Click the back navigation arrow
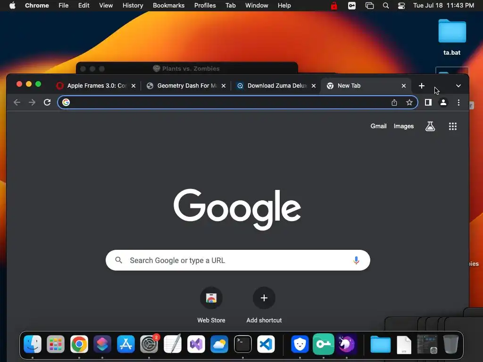The image size is (483, 362). coord(17,102)
